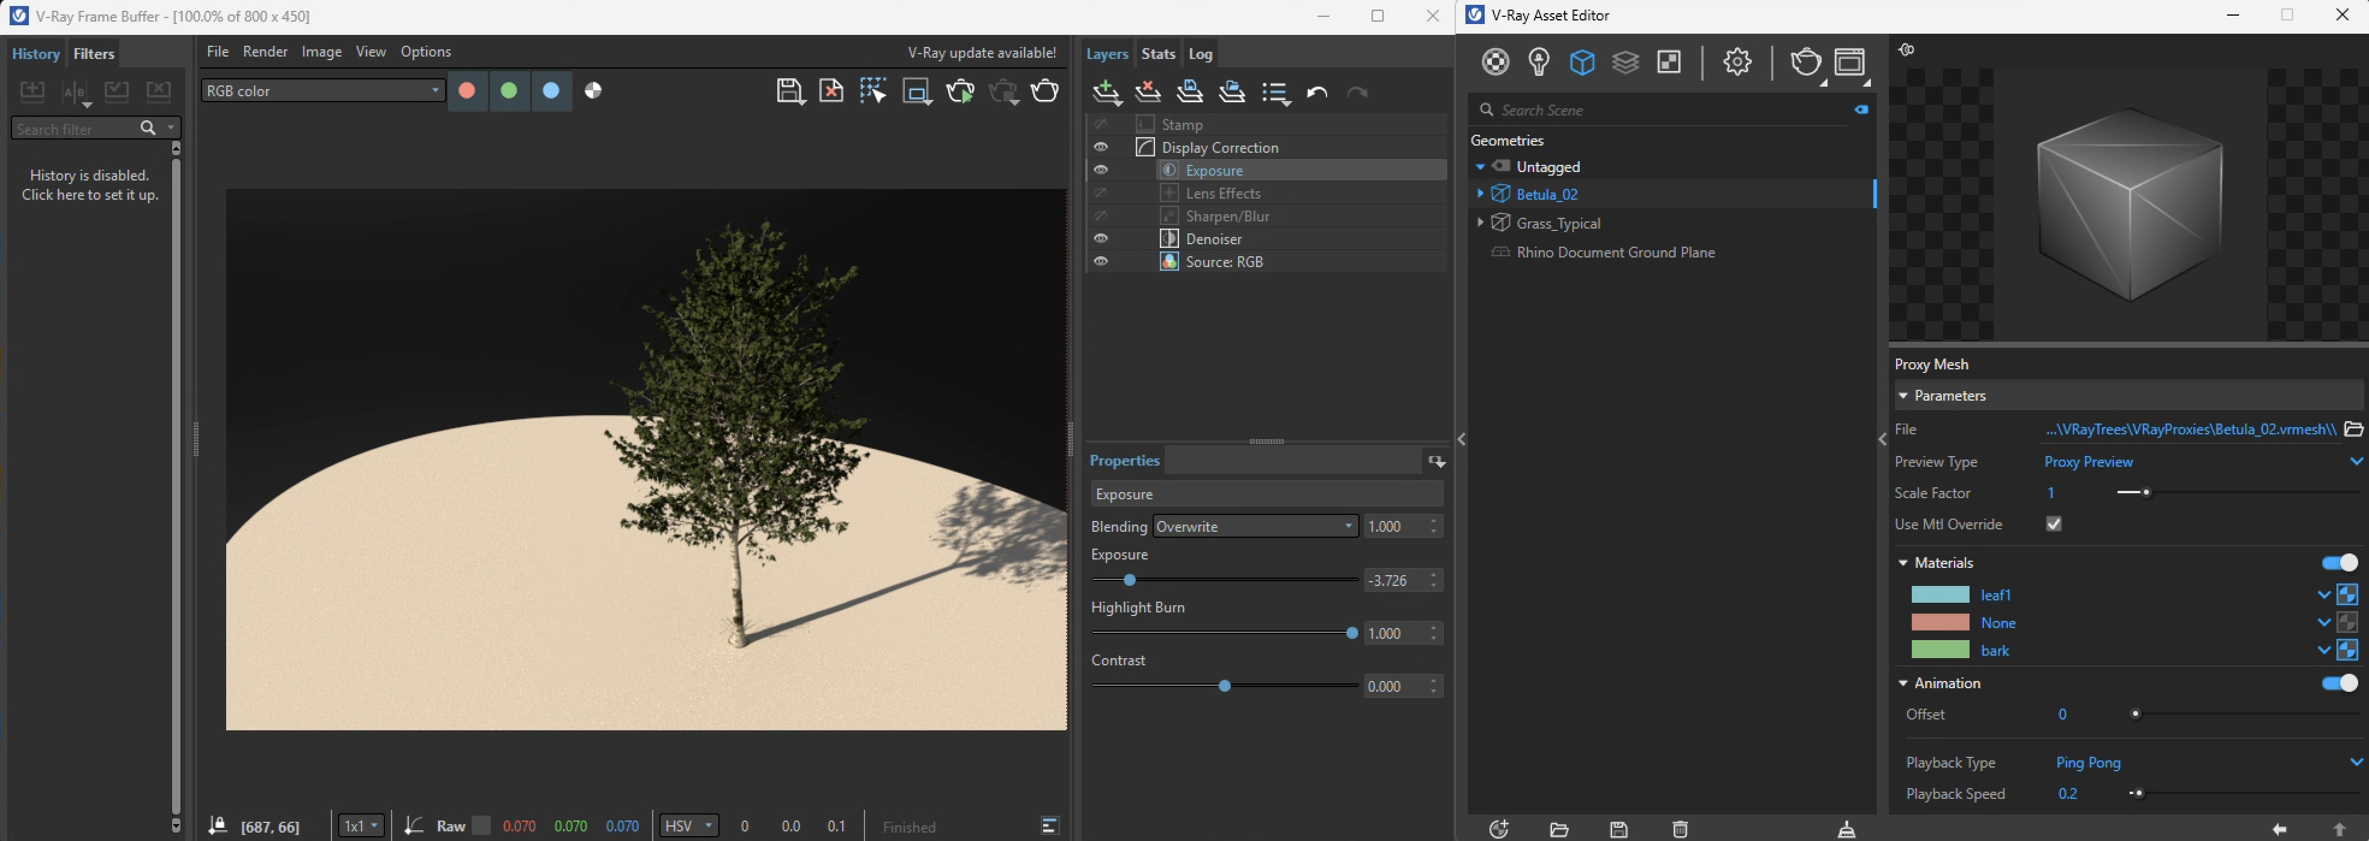
Task: Click the Search Scene input field
Action: [1665, 109]
